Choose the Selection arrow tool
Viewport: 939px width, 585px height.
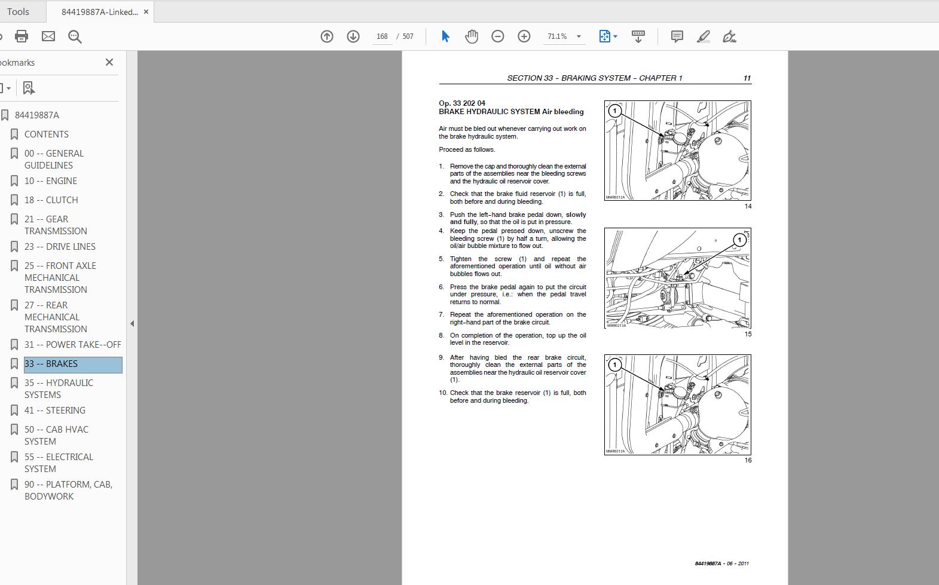click(x=445, y=36)
